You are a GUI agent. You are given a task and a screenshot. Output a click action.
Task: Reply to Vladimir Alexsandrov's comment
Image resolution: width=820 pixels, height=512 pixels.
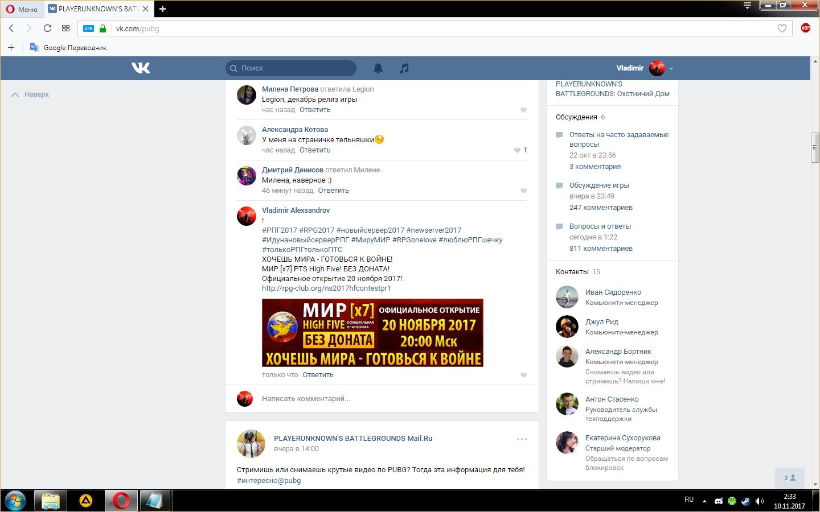click(x=318, y=375)
